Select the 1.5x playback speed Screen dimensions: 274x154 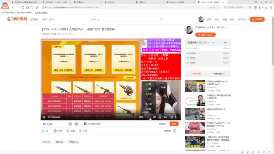[149, 89]
